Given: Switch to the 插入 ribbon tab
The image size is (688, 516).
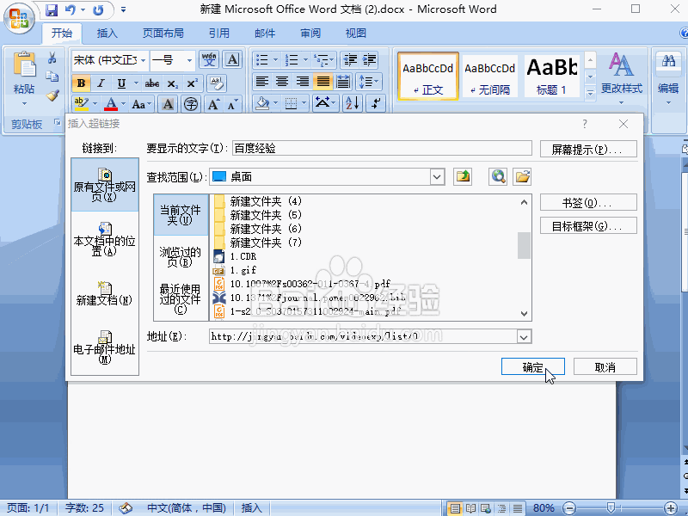Looking at the screenshot, I should tap(107, 34).
